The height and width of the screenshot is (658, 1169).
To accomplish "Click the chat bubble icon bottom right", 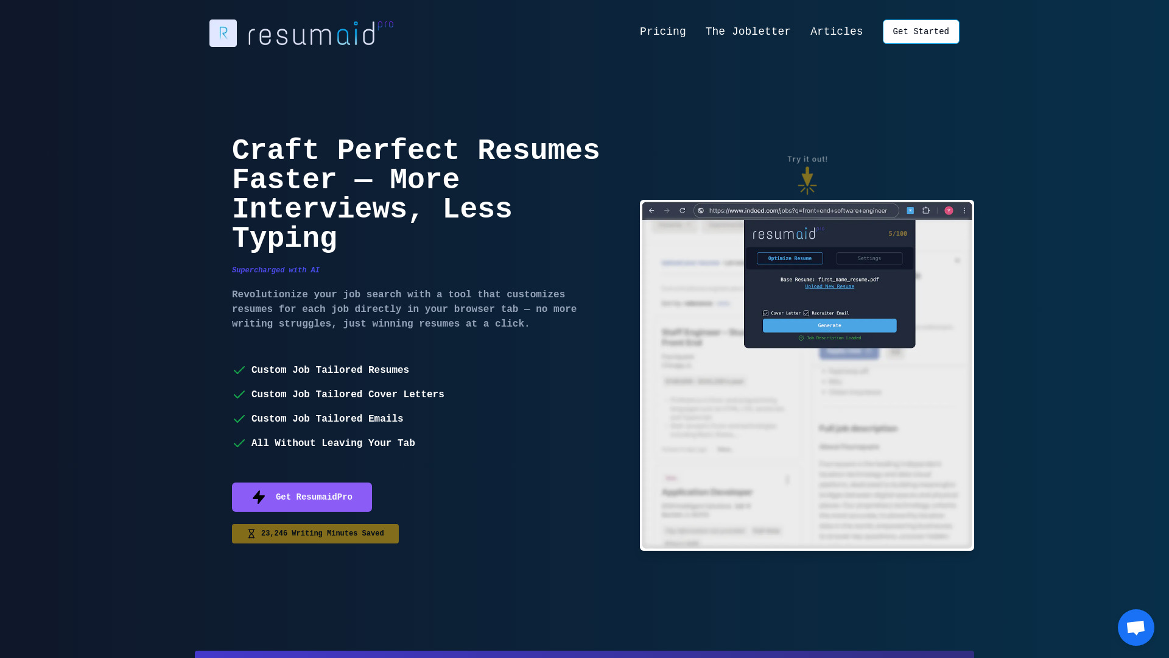I will pos(1136,628).
